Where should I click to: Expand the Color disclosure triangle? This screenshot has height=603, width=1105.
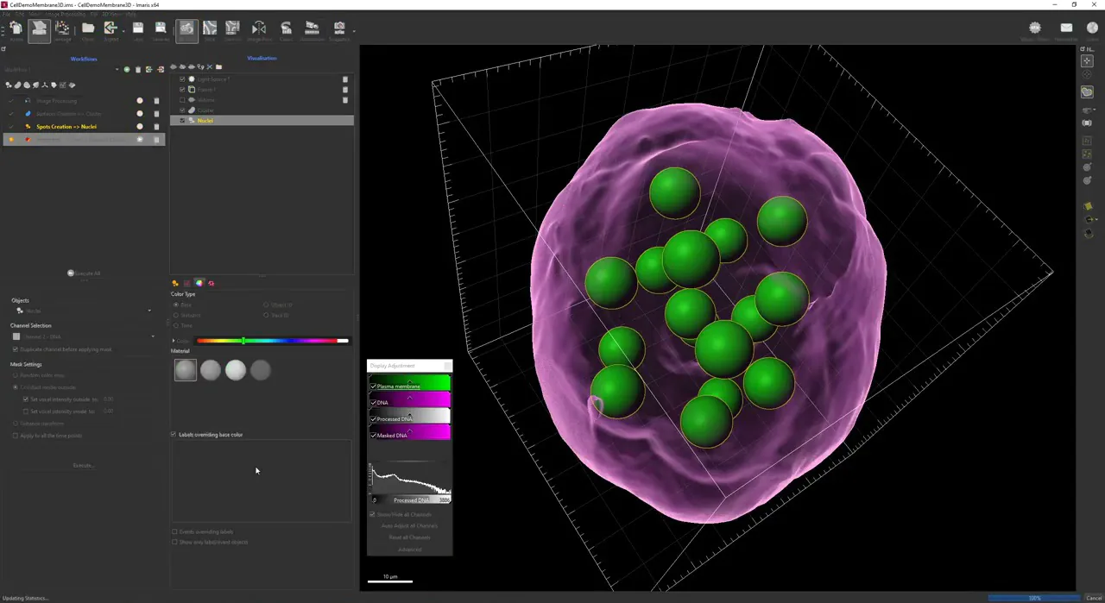(174, 341)
